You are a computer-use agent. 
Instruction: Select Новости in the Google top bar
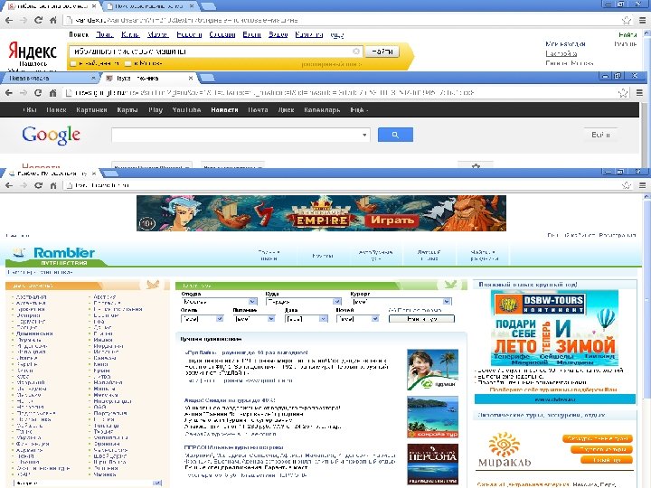tap(224, 110)
